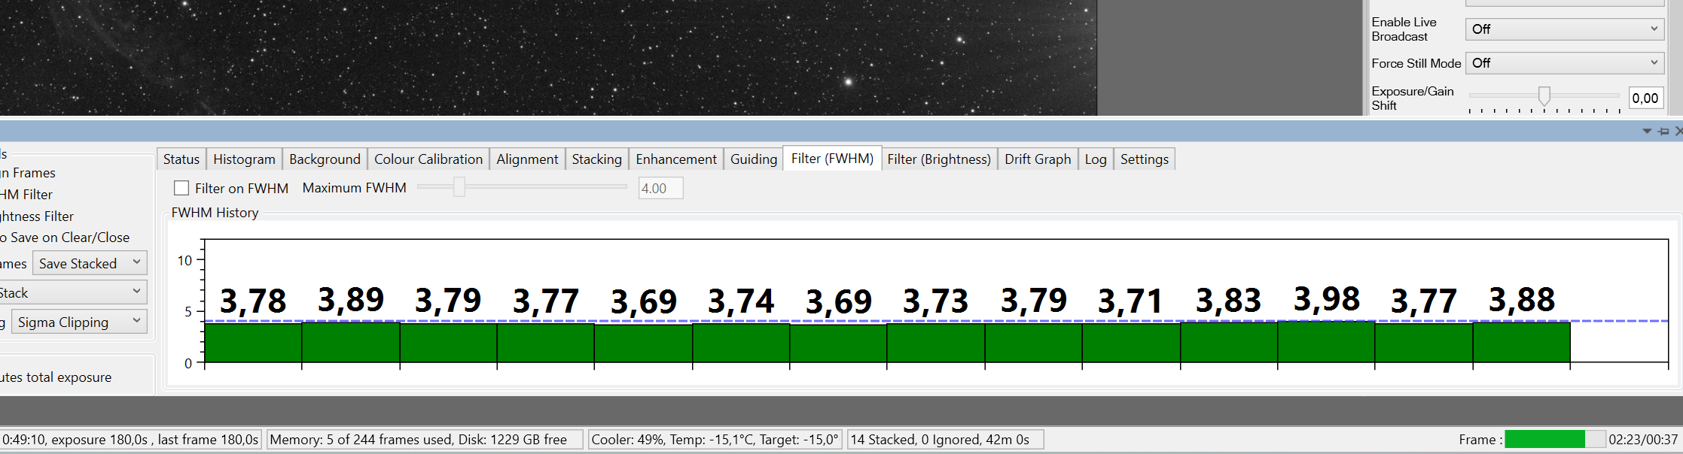The height and width of the screenshot is (454, 1683).
Task: Click the Maximum FWHM slider handle
Action: click(459, 187)
